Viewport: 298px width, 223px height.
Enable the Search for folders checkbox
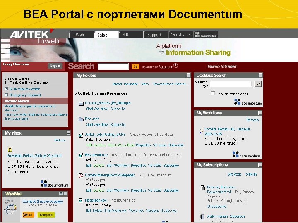213,93
